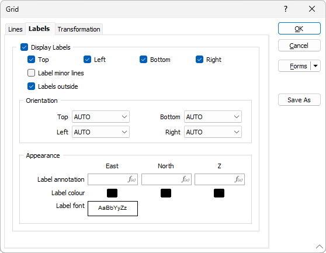Open the Forms button dropdown arrow
Image resolution: width=326 pixels, height=253 pixels.
point(315,66)
